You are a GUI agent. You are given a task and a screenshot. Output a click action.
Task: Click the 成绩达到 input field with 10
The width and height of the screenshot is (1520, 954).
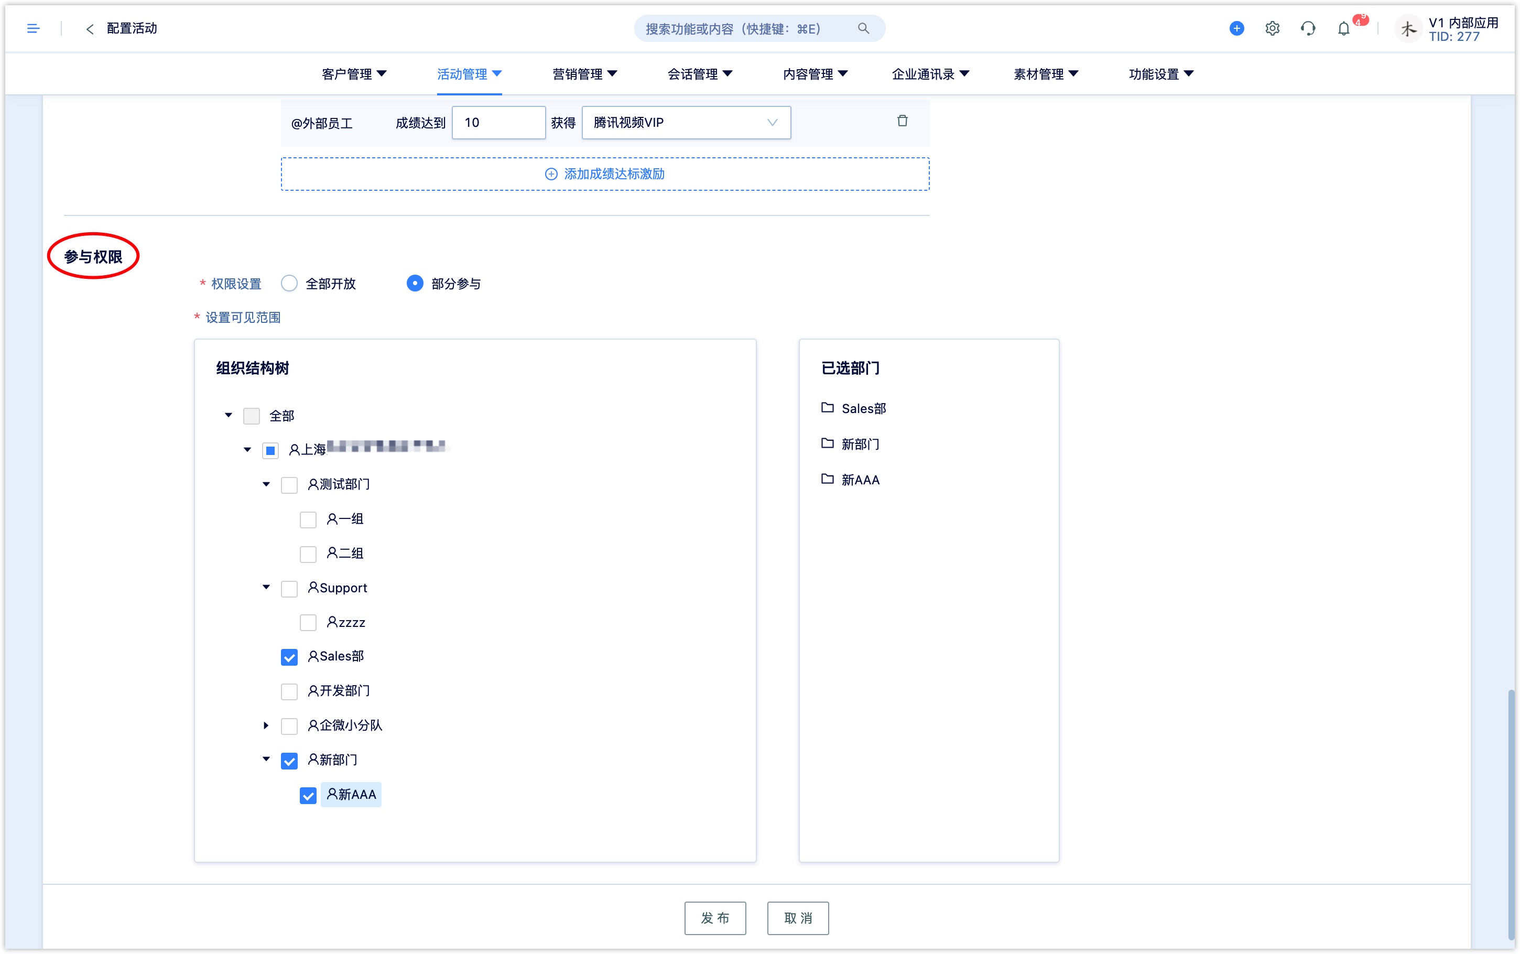(x=498, y=123)
